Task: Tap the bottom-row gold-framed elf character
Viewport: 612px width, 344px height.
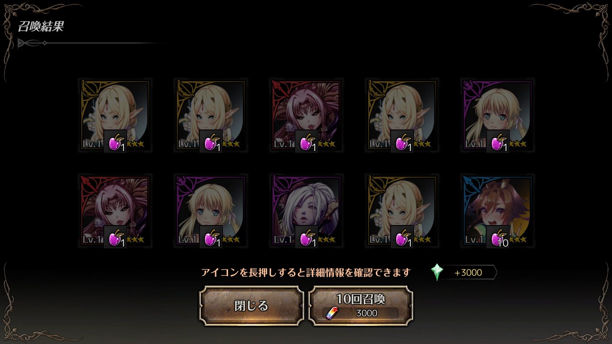Action: click(x=402, y=210)
